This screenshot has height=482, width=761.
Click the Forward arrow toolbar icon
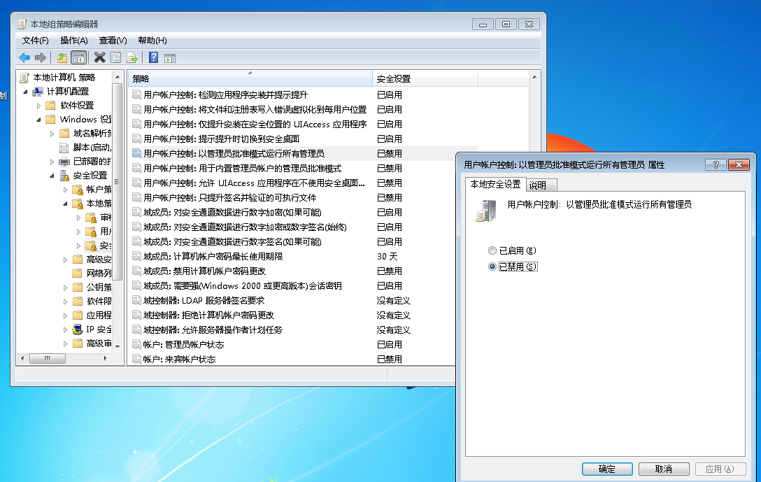click(41, 58)
